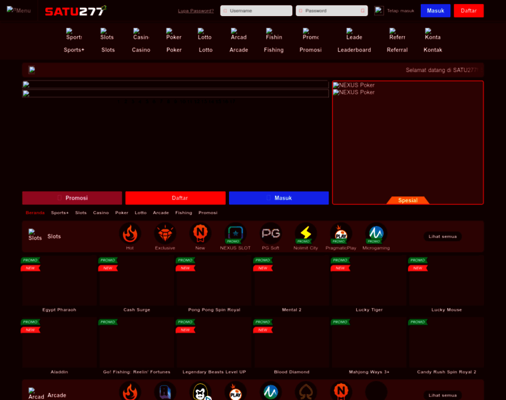Open the Lucky Tiger game thumbnail
The width and height of the screenshot is (506, 400).
click(369, 281)
